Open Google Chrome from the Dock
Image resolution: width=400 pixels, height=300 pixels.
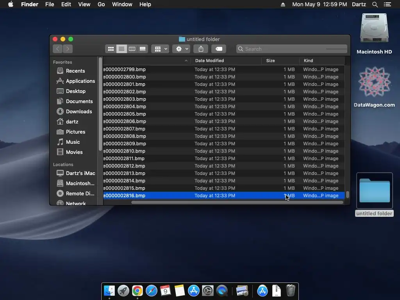(137, 291)
